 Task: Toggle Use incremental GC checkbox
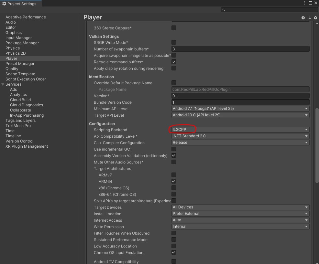click(x=174, y=149)
